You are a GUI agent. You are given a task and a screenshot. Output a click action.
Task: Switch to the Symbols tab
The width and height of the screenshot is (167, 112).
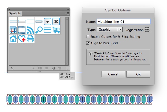click(x=15, y=13)
